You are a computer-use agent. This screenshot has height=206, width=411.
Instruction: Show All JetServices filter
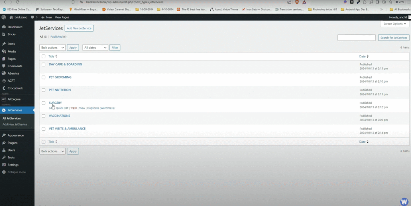point(41,36)
